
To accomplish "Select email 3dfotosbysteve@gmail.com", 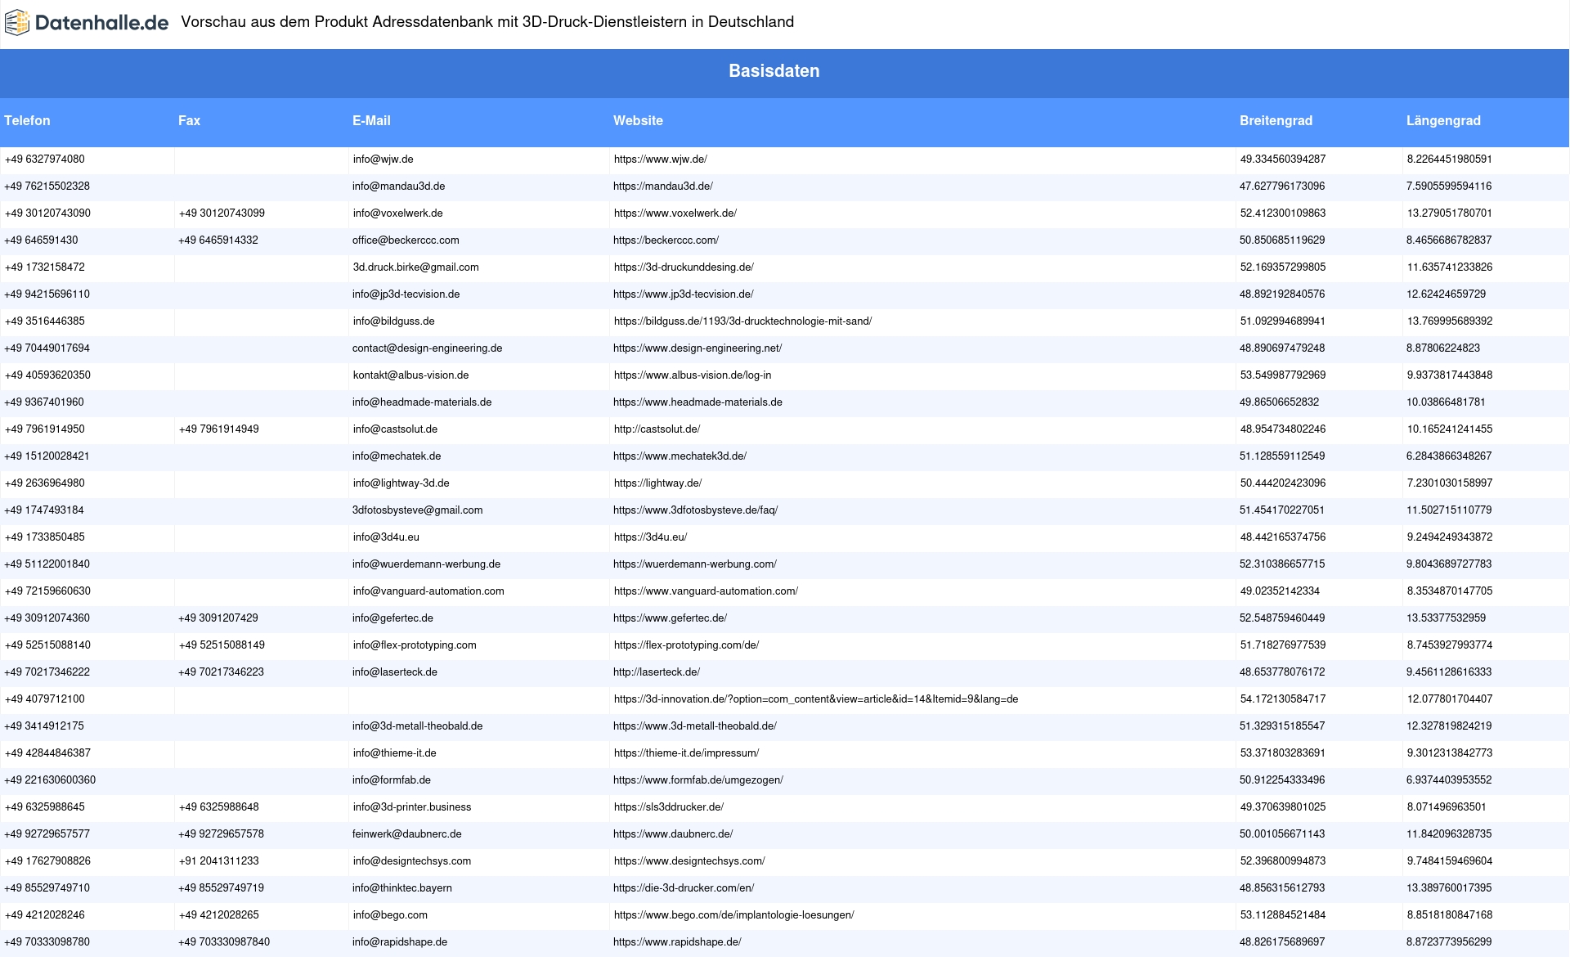I will coord(418,510).
